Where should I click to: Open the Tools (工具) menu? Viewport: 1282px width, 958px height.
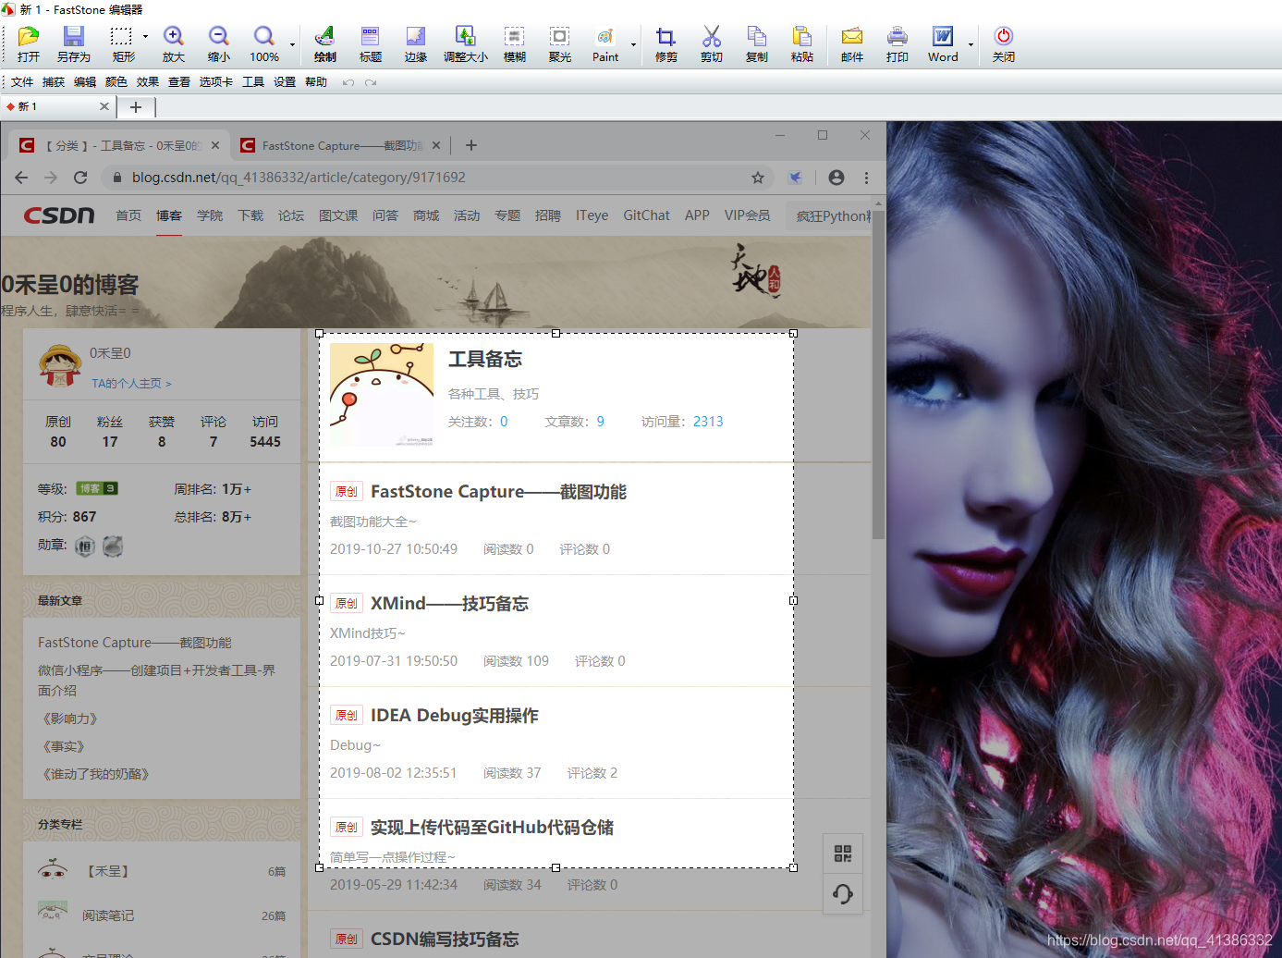point(253,82)
